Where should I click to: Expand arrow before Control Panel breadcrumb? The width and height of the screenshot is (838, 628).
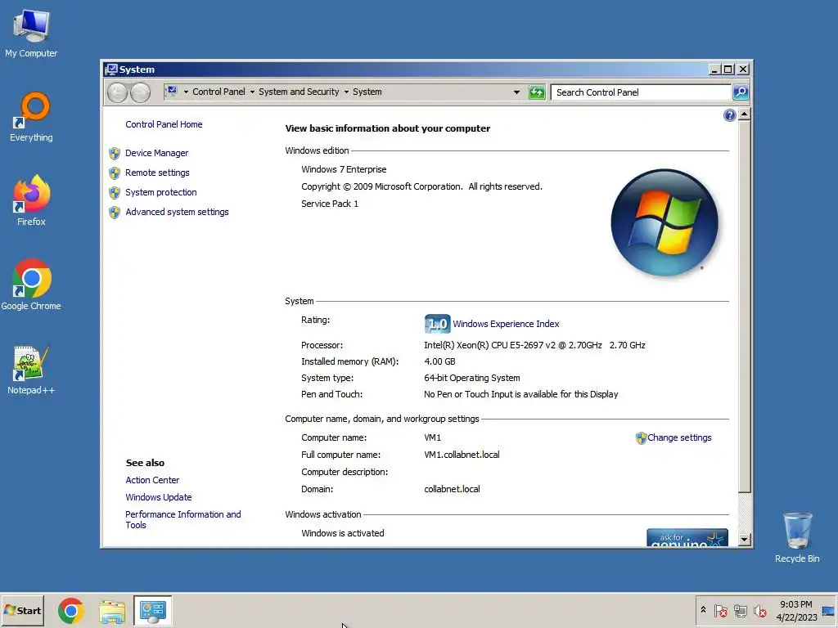pyautogui.click(x=186, y=92)
